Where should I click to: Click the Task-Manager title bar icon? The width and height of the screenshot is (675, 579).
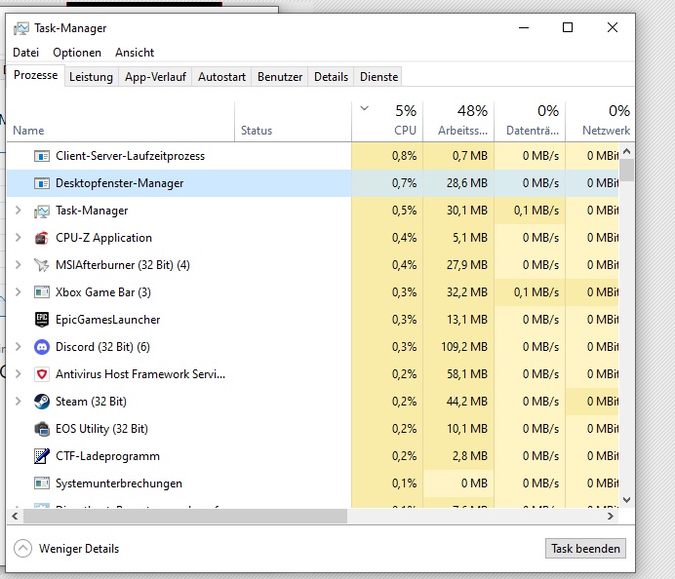point(21,28)
